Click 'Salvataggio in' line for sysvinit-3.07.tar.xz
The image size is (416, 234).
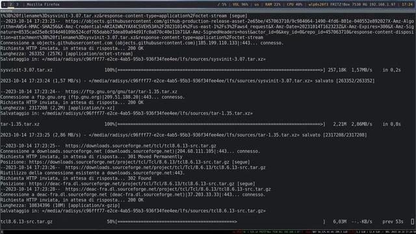133,59
